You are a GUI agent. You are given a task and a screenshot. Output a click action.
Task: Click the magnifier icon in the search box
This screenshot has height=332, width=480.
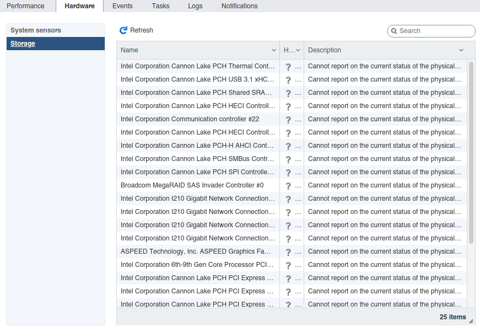pyautogui.click(x=394, y=31)
